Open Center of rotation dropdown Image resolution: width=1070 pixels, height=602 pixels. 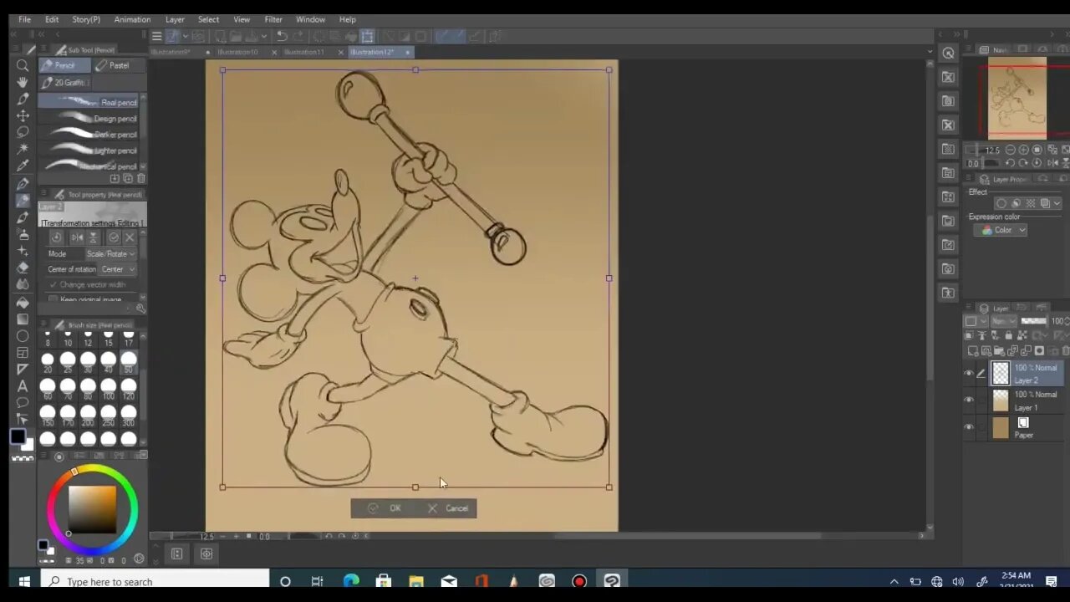[x=118, y=269]
